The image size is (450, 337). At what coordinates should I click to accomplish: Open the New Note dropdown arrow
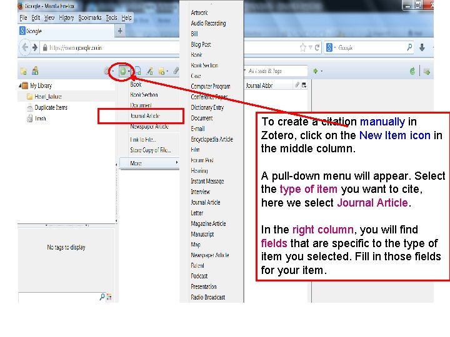pos(167,71)
